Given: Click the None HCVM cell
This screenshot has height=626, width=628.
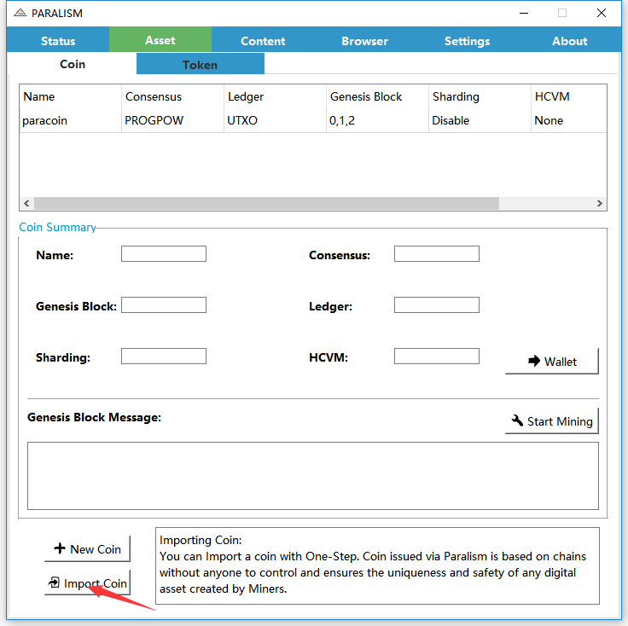Looking at the screenshot, I should [x=569, y=120].
